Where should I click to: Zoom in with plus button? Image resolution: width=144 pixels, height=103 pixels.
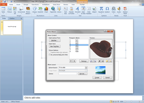tap(140, 102)
